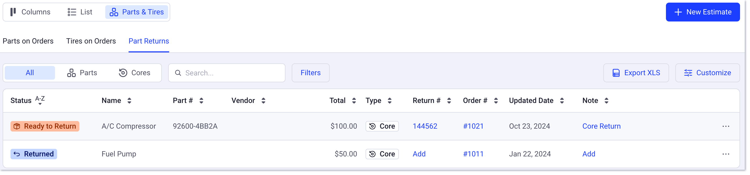
Task: Select the Parts & Tires icon
Action: click(x=114, y=12)
